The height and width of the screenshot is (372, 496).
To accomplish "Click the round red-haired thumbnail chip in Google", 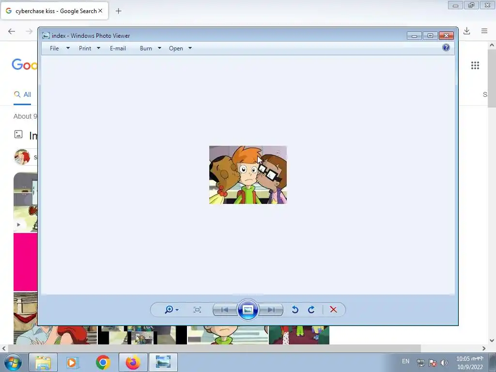I will coord(22,157).
